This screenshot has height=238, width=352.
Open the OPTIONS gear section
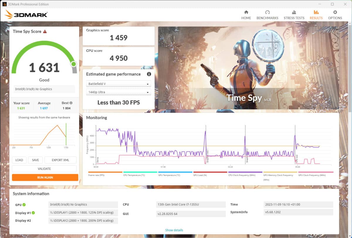coord(335,15)
